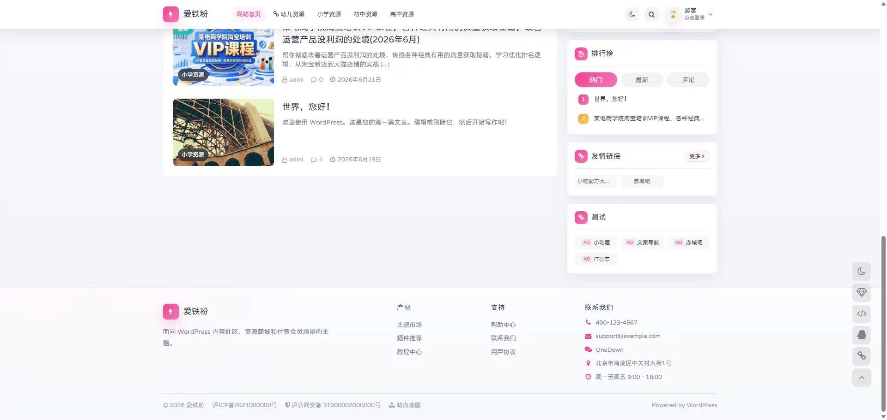887x420 pixels.
Task: Click 400-123-4567 phone number text
Action: [x=616, y=323]
